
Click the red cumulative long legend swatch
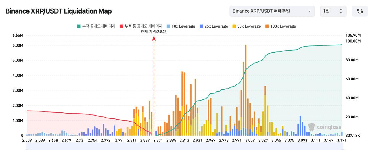click(121, 26)
